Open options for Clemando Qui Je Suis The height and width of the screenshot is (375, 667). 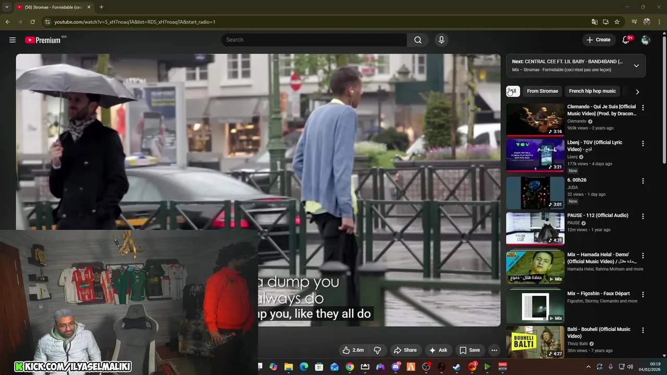point(643,108)
